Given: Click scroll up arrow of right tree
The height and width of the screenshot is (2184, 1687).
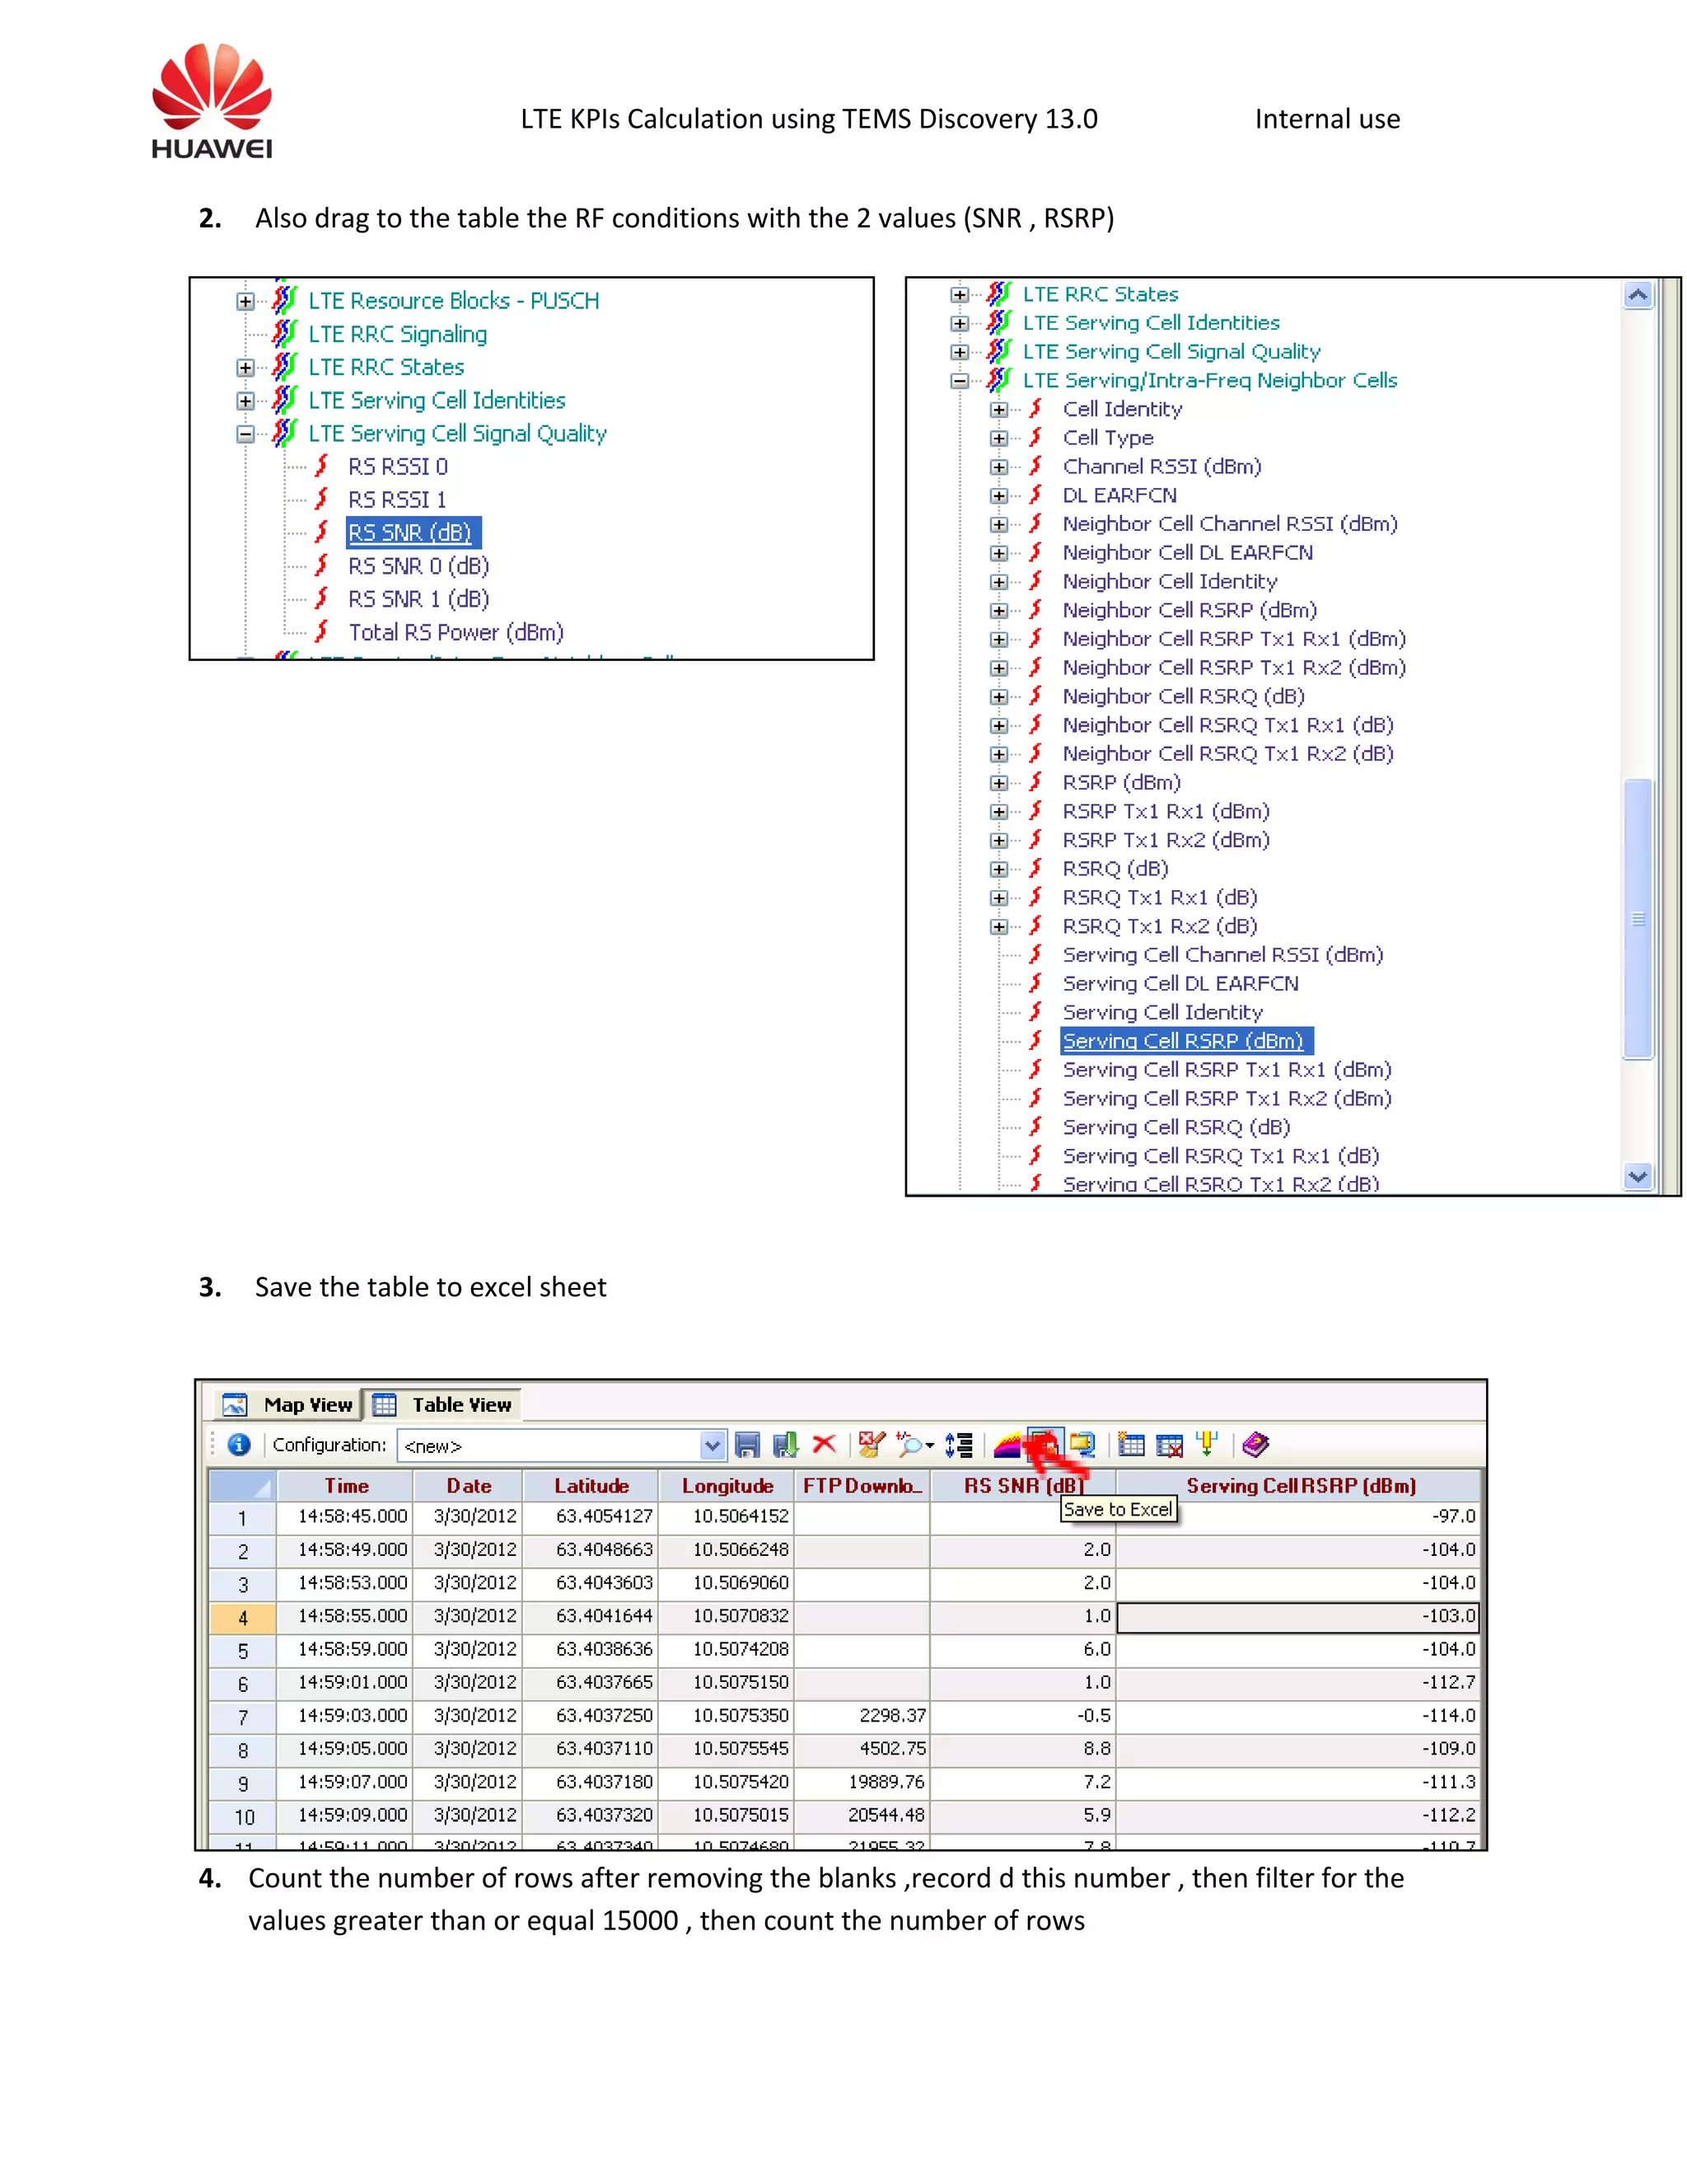Looking at the screenshot, I should coord(1637,295).
